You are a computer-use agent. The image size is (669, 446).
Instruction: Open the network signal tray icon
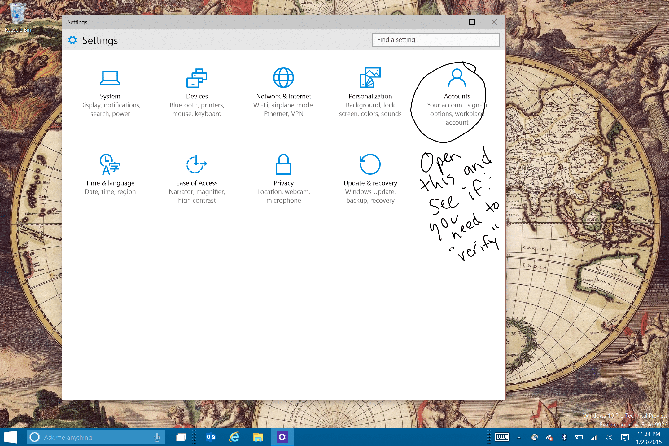[x=594, y=437]
